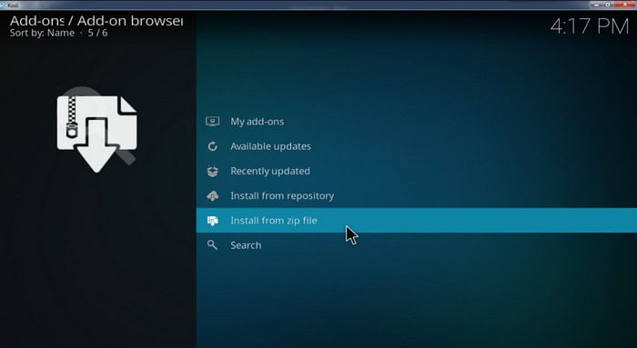
Task: Open Recently updated list
Action: click(x=417, y=171)
